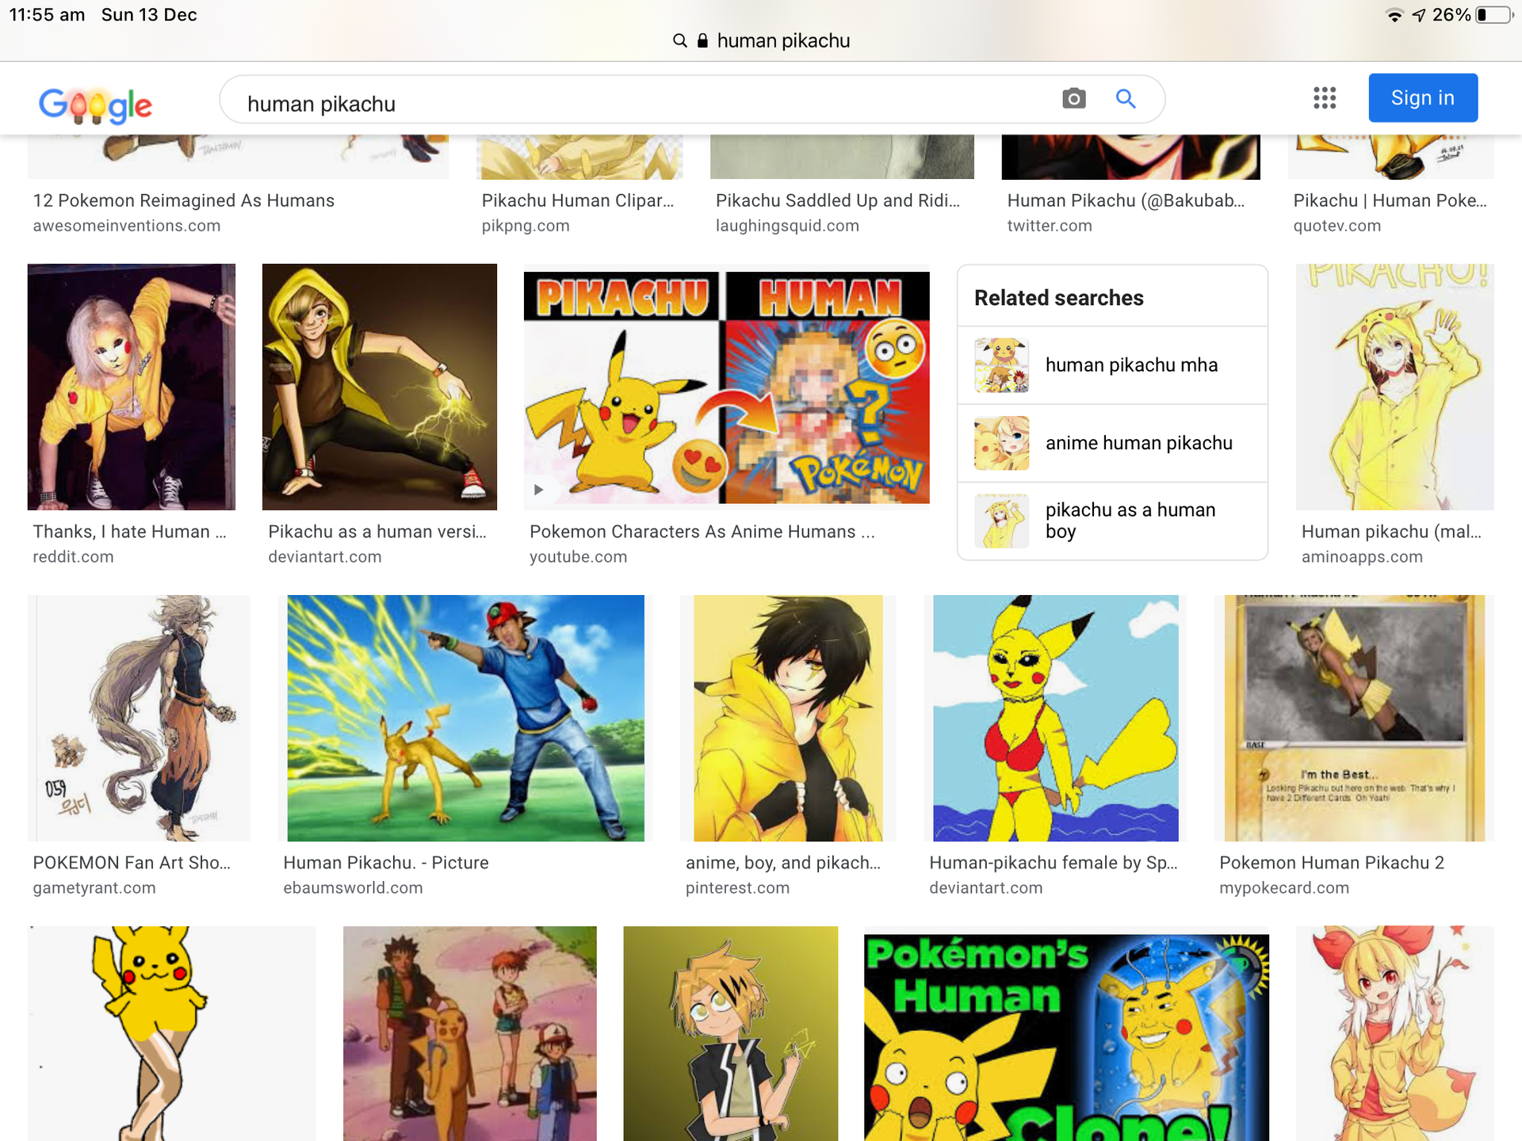Viewport: 1522px width, 1141px height.
Task: Click Pikachu as a human versi... caption
Action: coord(377,532)
